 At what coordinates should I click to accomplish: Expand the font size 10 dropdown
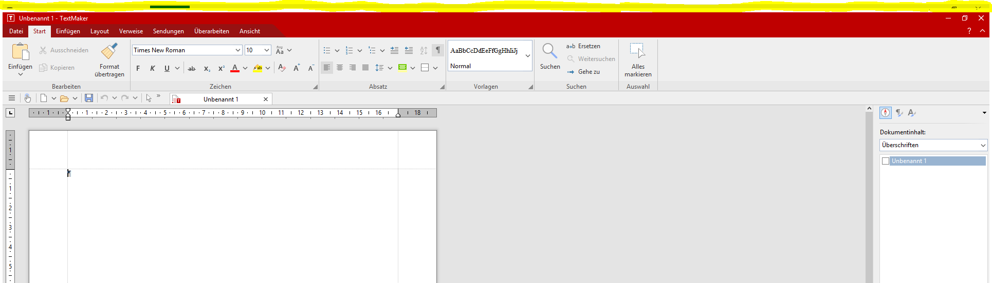coord(267,50)
